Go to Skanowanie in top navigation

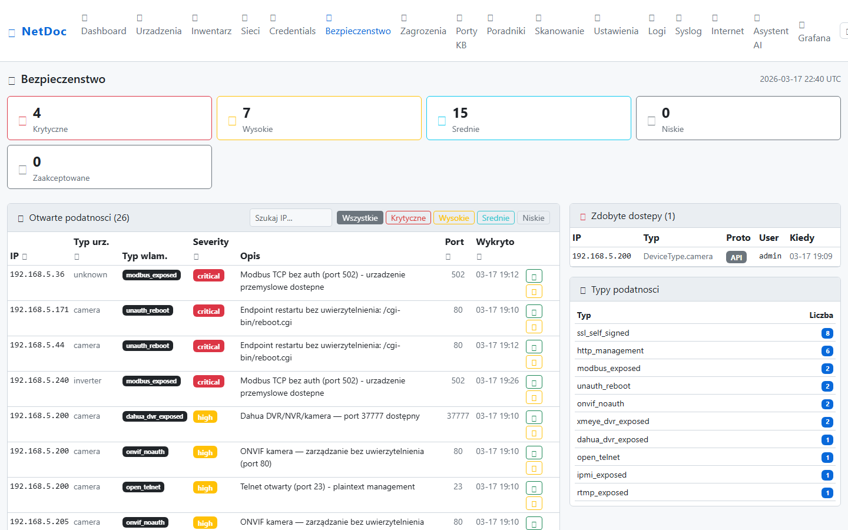(x=559, y=31)
